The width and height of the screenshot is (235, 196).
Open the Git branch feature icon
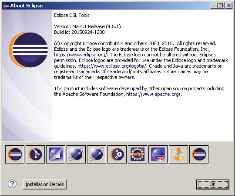(x=35, y=154)
